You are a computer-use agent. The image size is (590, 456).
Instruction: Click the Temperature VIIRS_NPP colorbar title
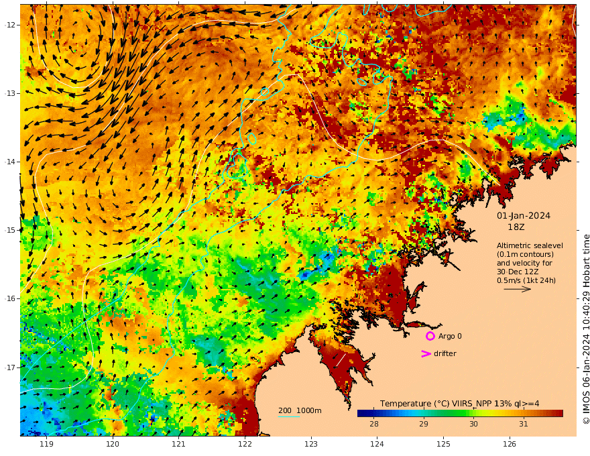[x=459, y=403]
